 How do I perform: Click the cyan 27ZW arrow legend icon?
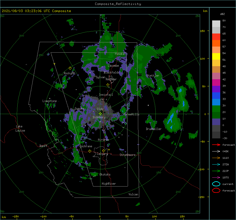tap(216, 165)
